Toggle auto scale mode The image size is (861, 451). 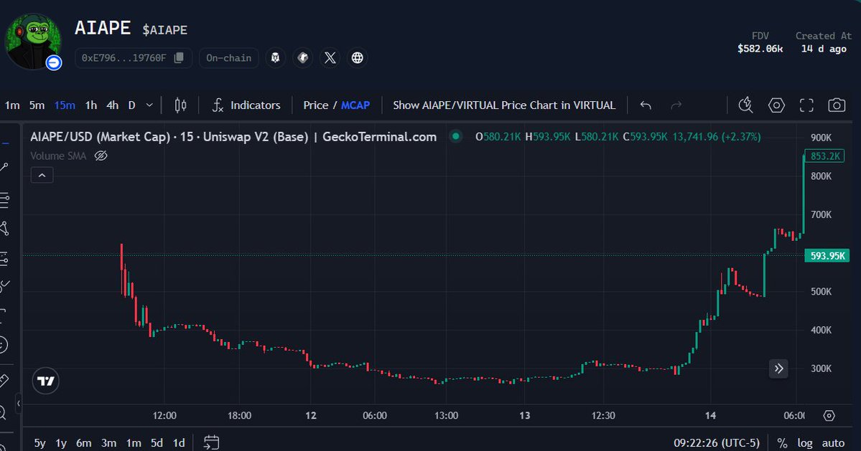click(833, 443)
